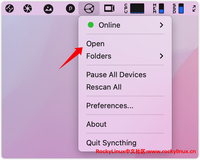Click the camera aperture shutter icon
This screenshot has width=200, height=160.
click(x=28, y=8)
